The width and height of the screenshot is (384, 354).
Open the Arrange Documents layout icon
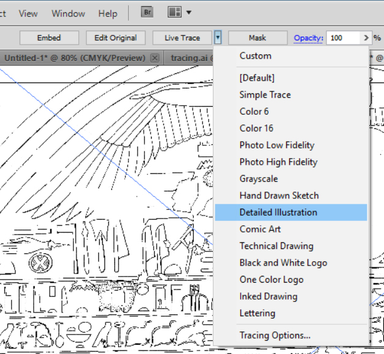[175, 12]
